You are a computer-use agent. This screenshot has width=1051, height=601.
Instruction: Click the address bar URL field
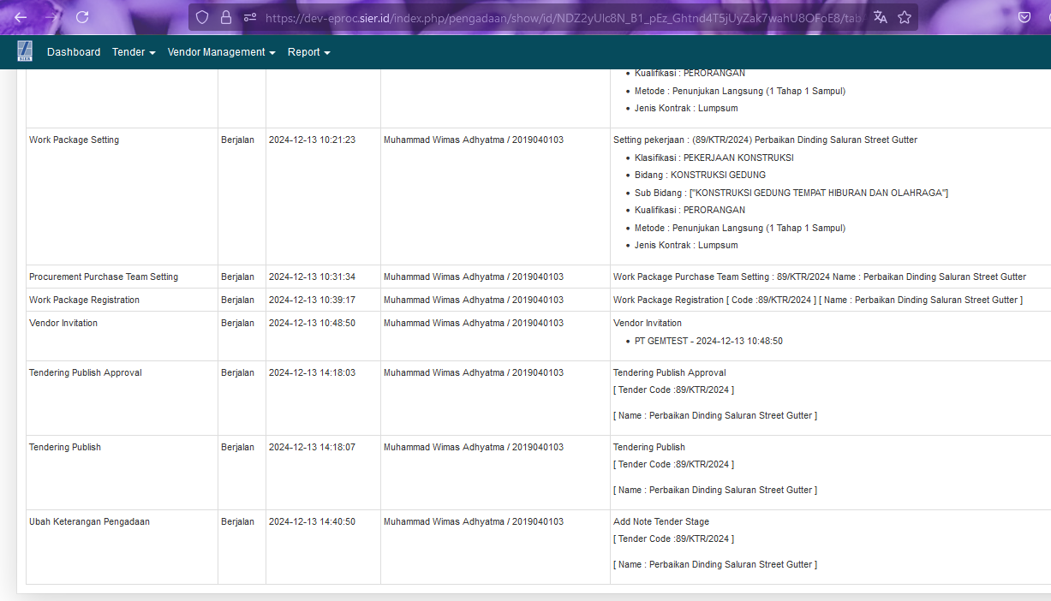[x=557, y=17]
